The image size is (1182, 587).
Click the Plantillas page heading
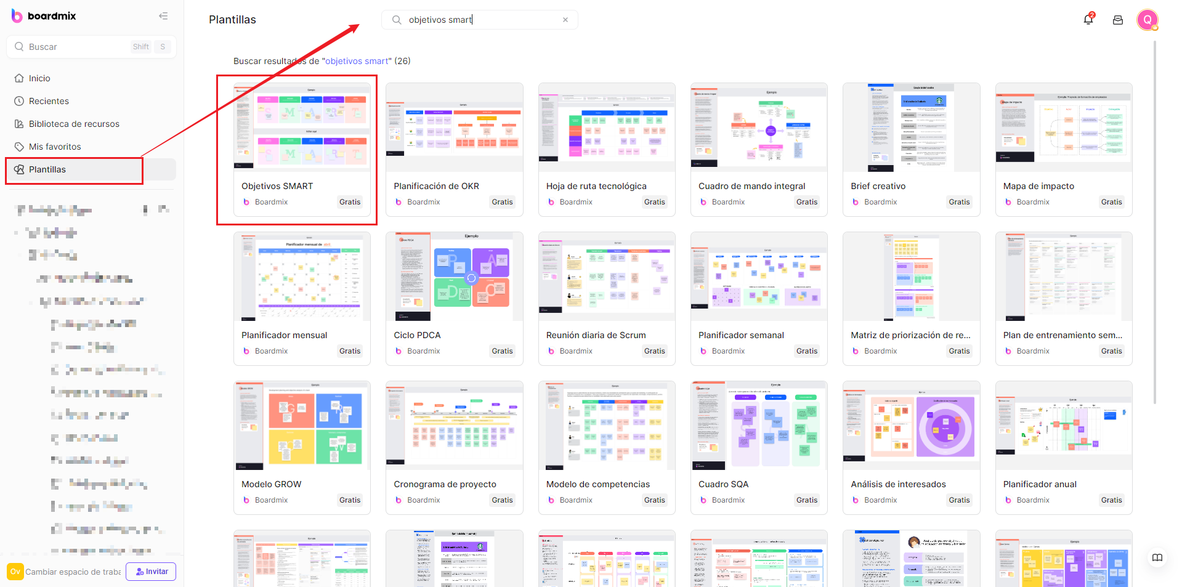232,20
